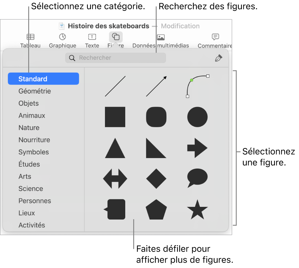Insert the right-pointing arrow shape
The width and height of the screenshot is (299, 268).
(198, 148)
